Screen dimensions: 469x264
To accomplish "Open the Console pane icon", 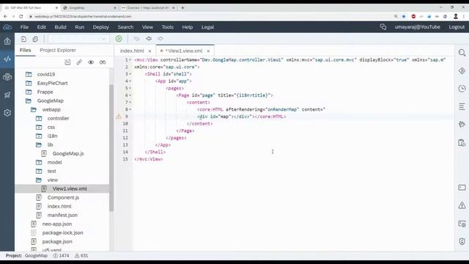I will [462, 188].
